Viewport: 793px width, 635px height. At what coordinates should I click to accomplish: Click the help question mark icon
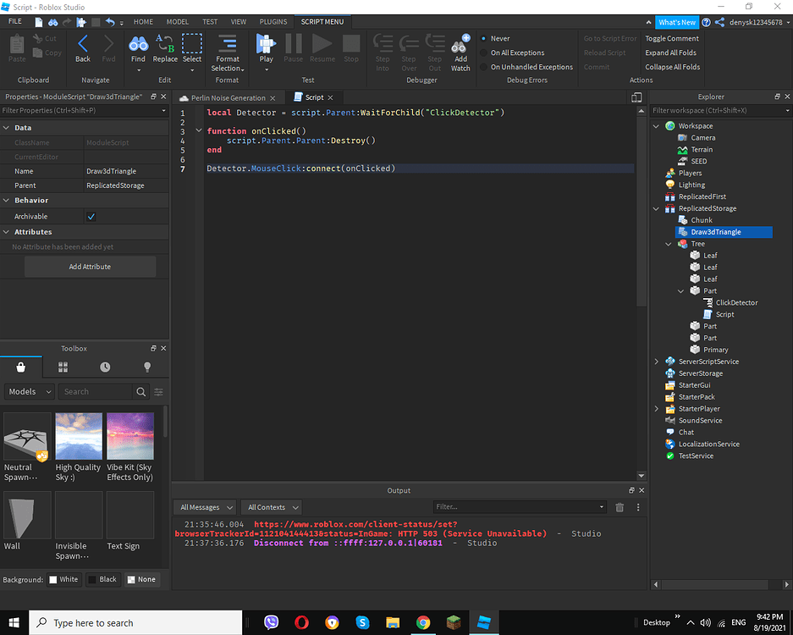706,22
